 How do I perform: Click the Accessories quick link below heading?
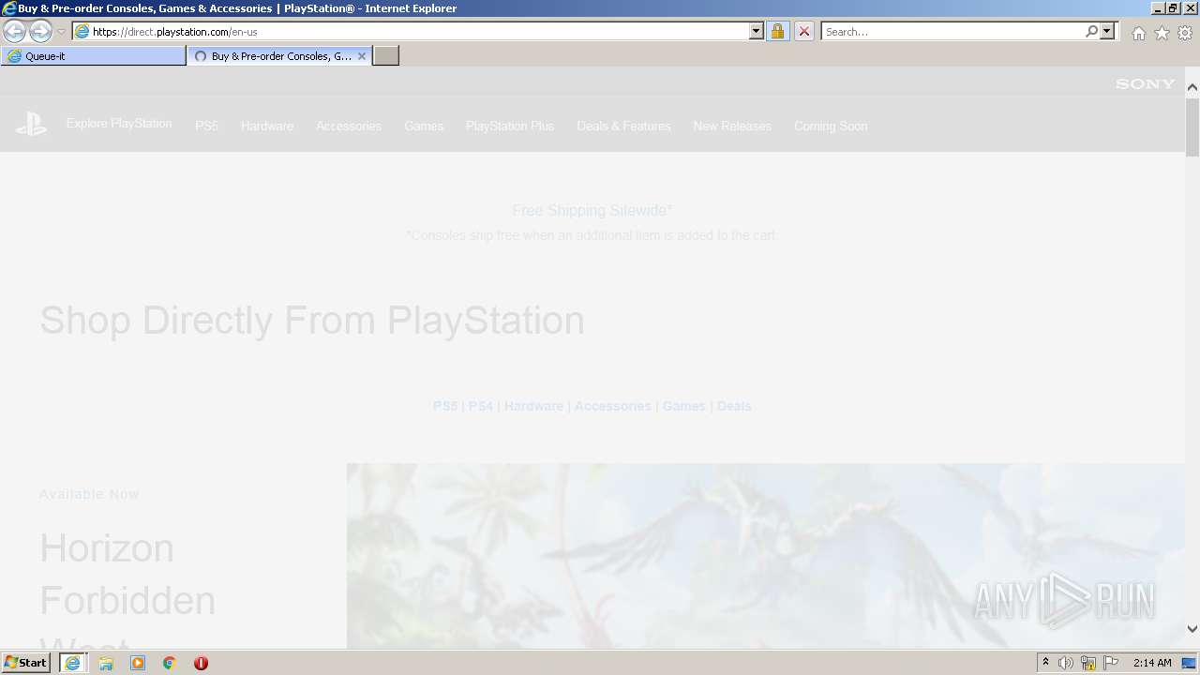(x=612, y=406)
